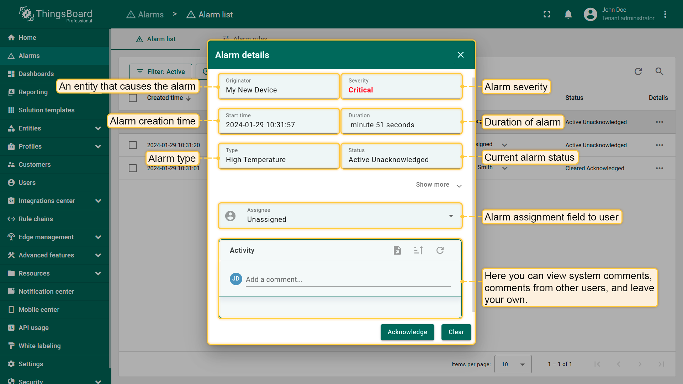Click the export comments icon in Activity

(x=397, y=250)
